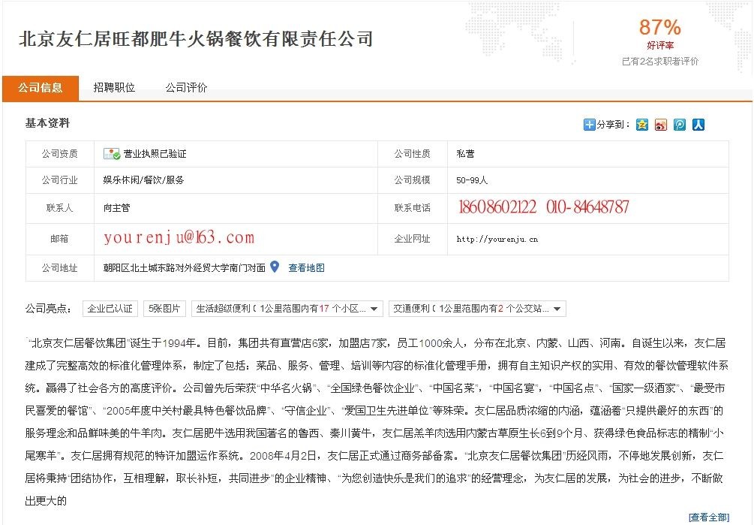Viewport: 754px width, 525px height.
Task: Share to Renren icon
Action: (698, 125)
